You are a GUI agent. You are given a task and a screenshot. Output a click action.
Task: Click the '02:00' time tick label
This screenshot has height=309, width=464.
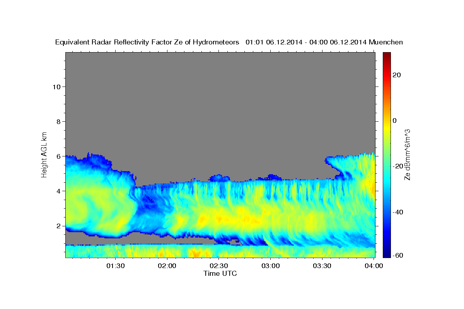167,266
